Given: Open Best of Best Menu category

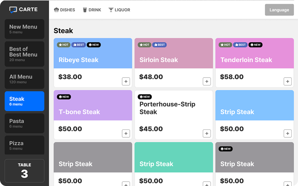Looking at the screenshot, I should tap(24, 54).
